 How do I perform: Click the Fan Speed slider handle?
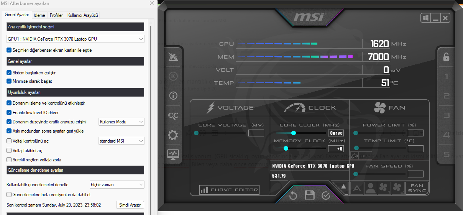(x=356, y=174)
